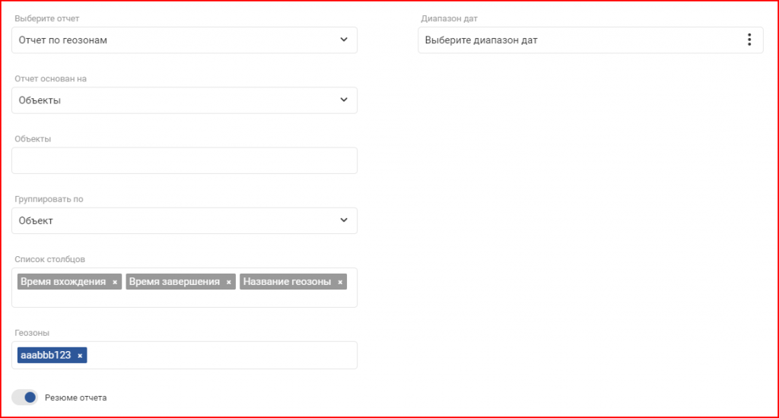Click the aaabbb123 tag label

tap(46, 355)
